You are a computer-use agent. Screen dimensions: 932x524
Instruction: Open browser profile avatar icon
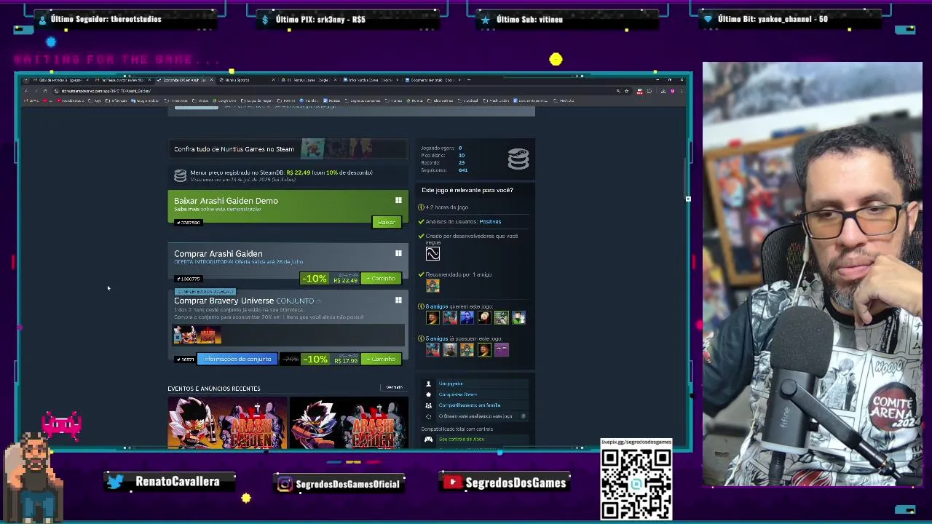point(673,91)
